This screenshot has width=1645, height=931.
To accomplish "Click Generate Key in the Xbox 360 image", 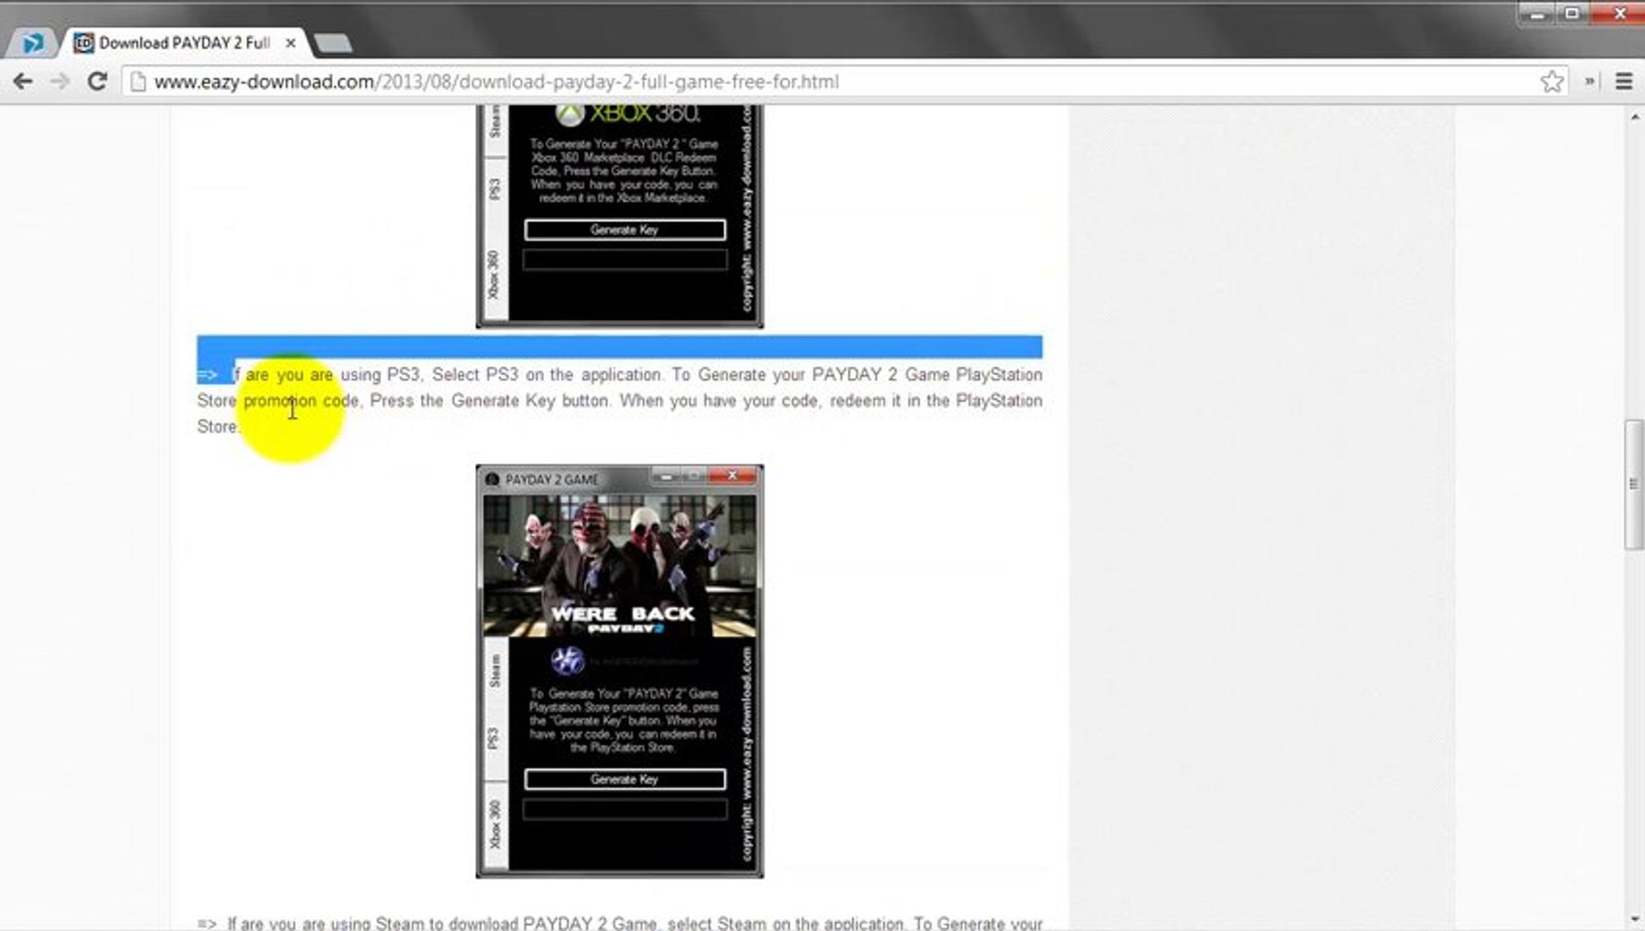I will (x=624, y=229).
